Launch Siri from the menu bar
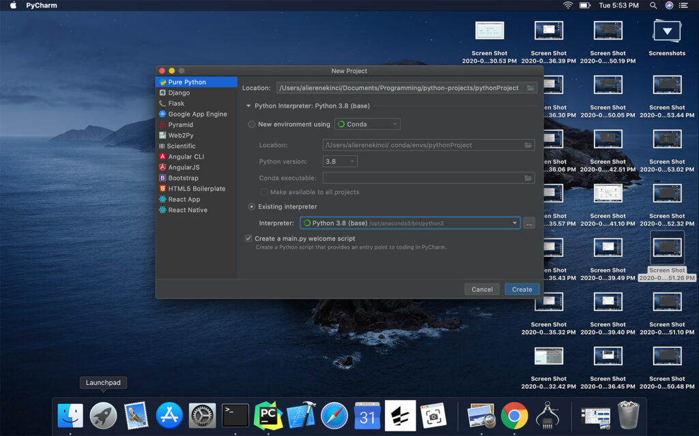This screenshot has width=699, height=436. [669, 5]
